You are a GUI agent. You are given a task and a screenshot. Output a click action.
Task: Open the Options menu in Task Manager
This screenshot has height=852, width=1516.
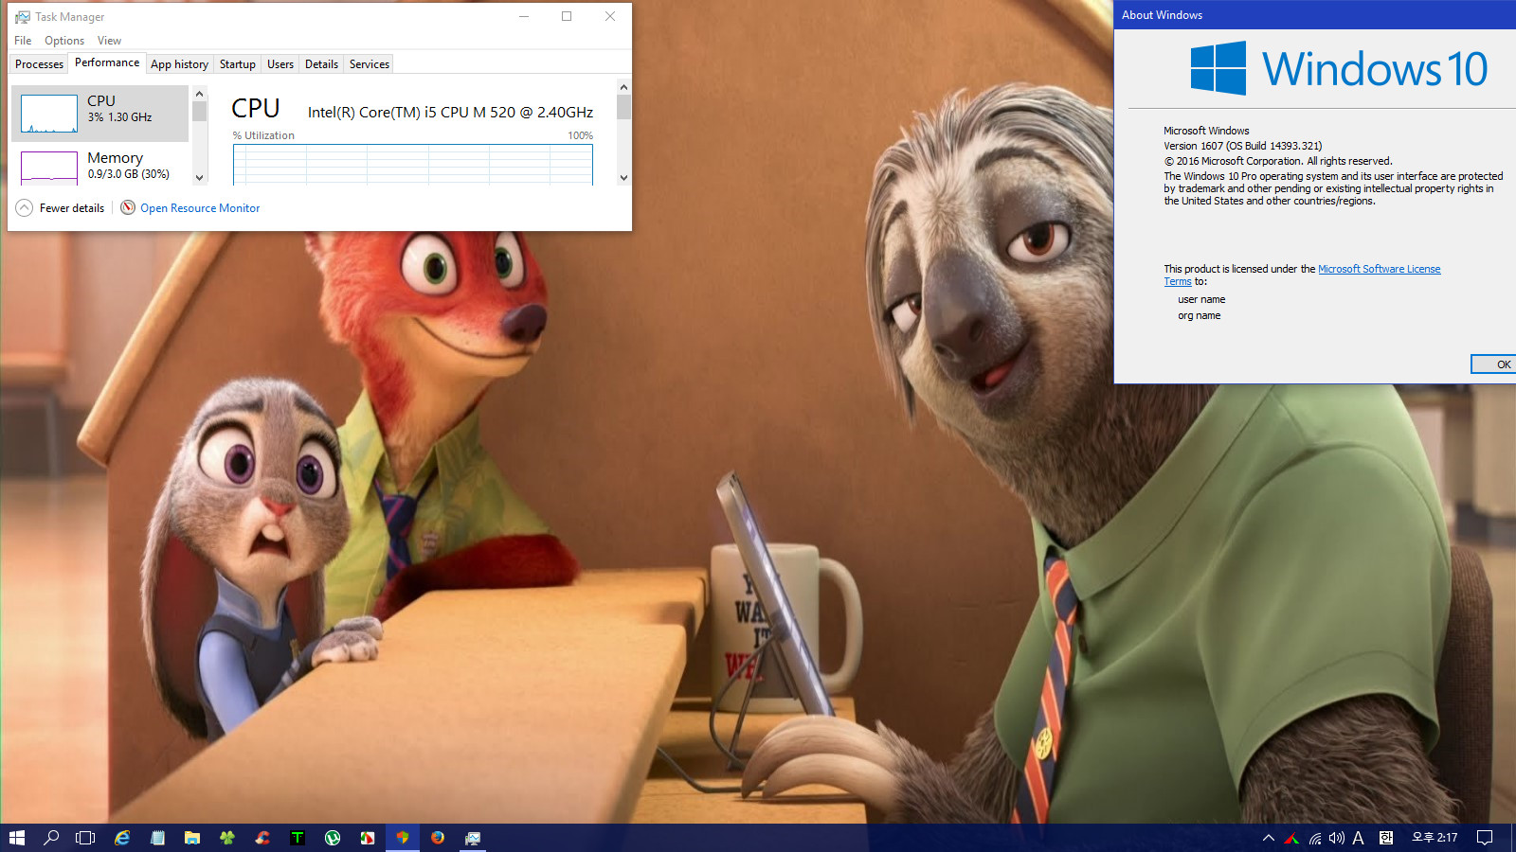(x=64, y=41)
